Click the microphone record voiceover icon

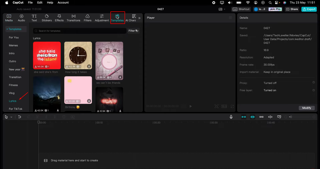click(231, 117)
